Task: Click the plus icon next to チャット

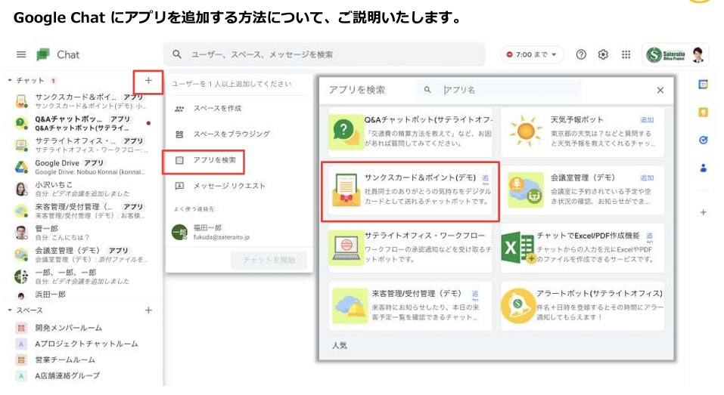Action: coord(148,81)
